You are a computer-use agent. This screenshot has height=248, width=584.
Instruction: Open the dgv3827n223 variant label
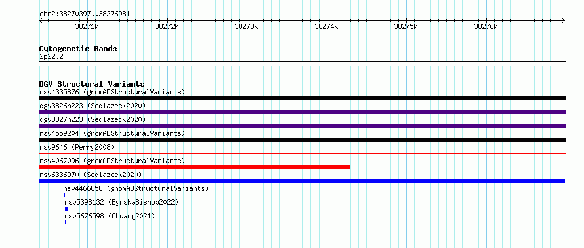tap(93, 119)
